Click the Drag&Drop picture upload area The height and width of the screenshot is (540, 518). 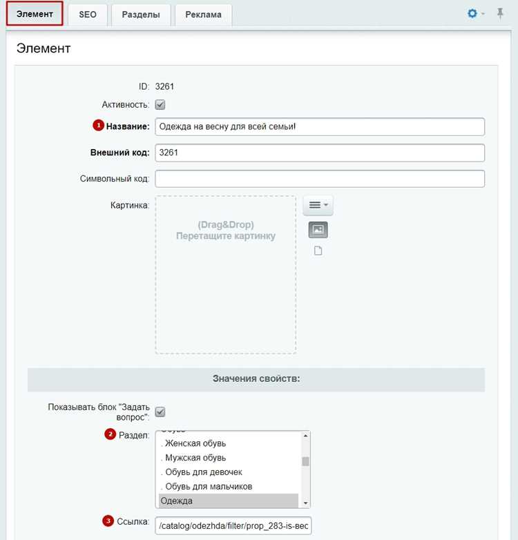coord(226,274)
